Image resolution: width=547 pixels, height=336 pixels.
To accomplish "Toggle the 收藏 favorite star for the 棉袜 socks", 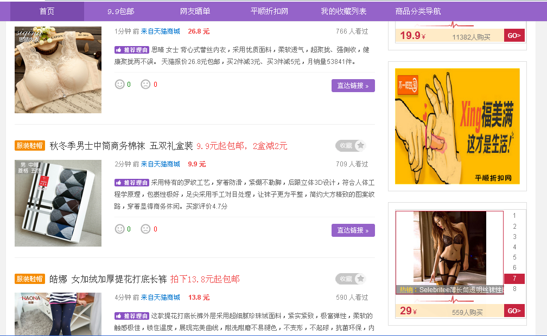I will tap(351, 146).
